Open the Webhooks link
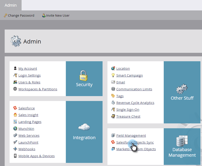This screenshot has height=166, width=202. tap(27, 149)
